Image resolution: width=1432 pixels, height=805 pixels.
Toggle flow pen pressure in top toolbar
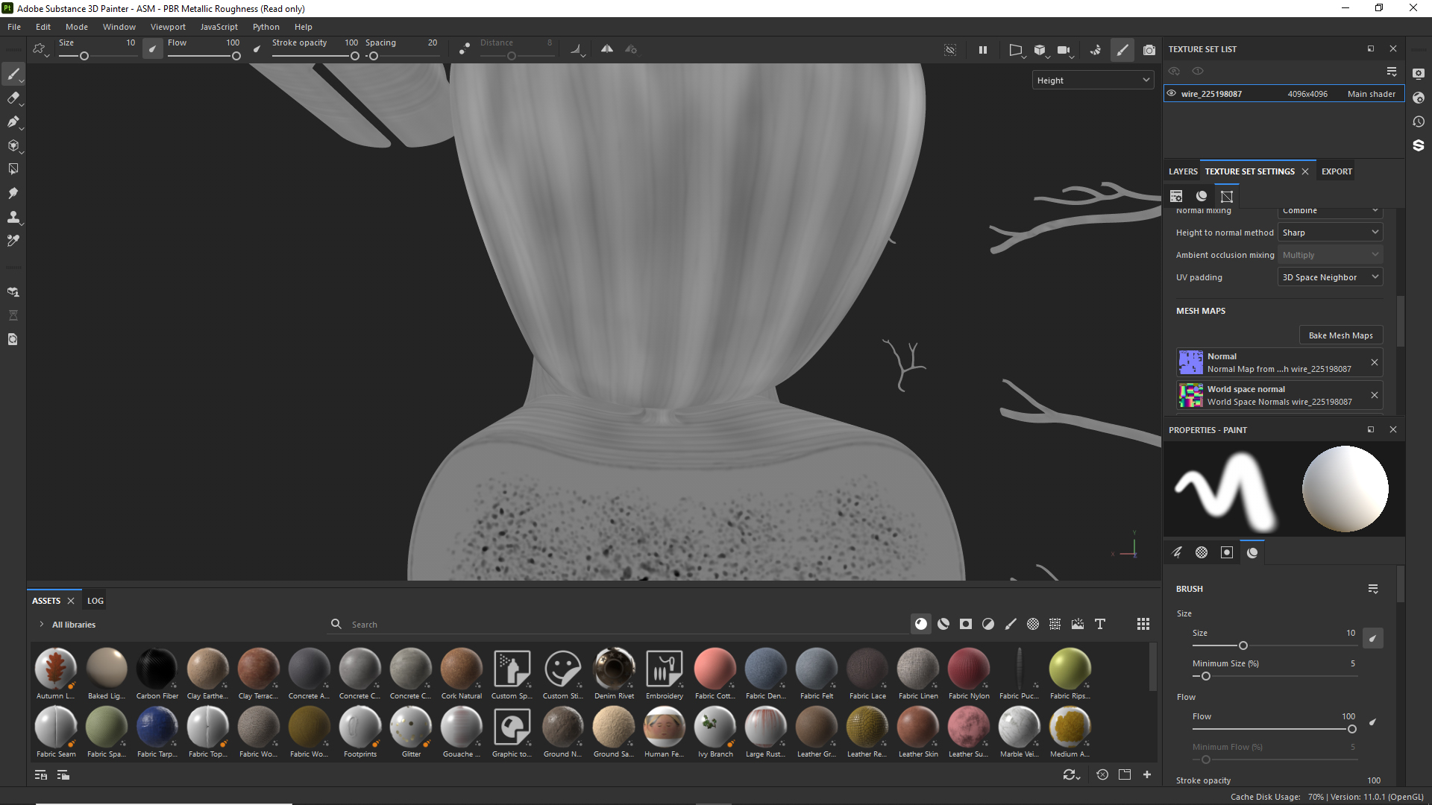(257, 49)
